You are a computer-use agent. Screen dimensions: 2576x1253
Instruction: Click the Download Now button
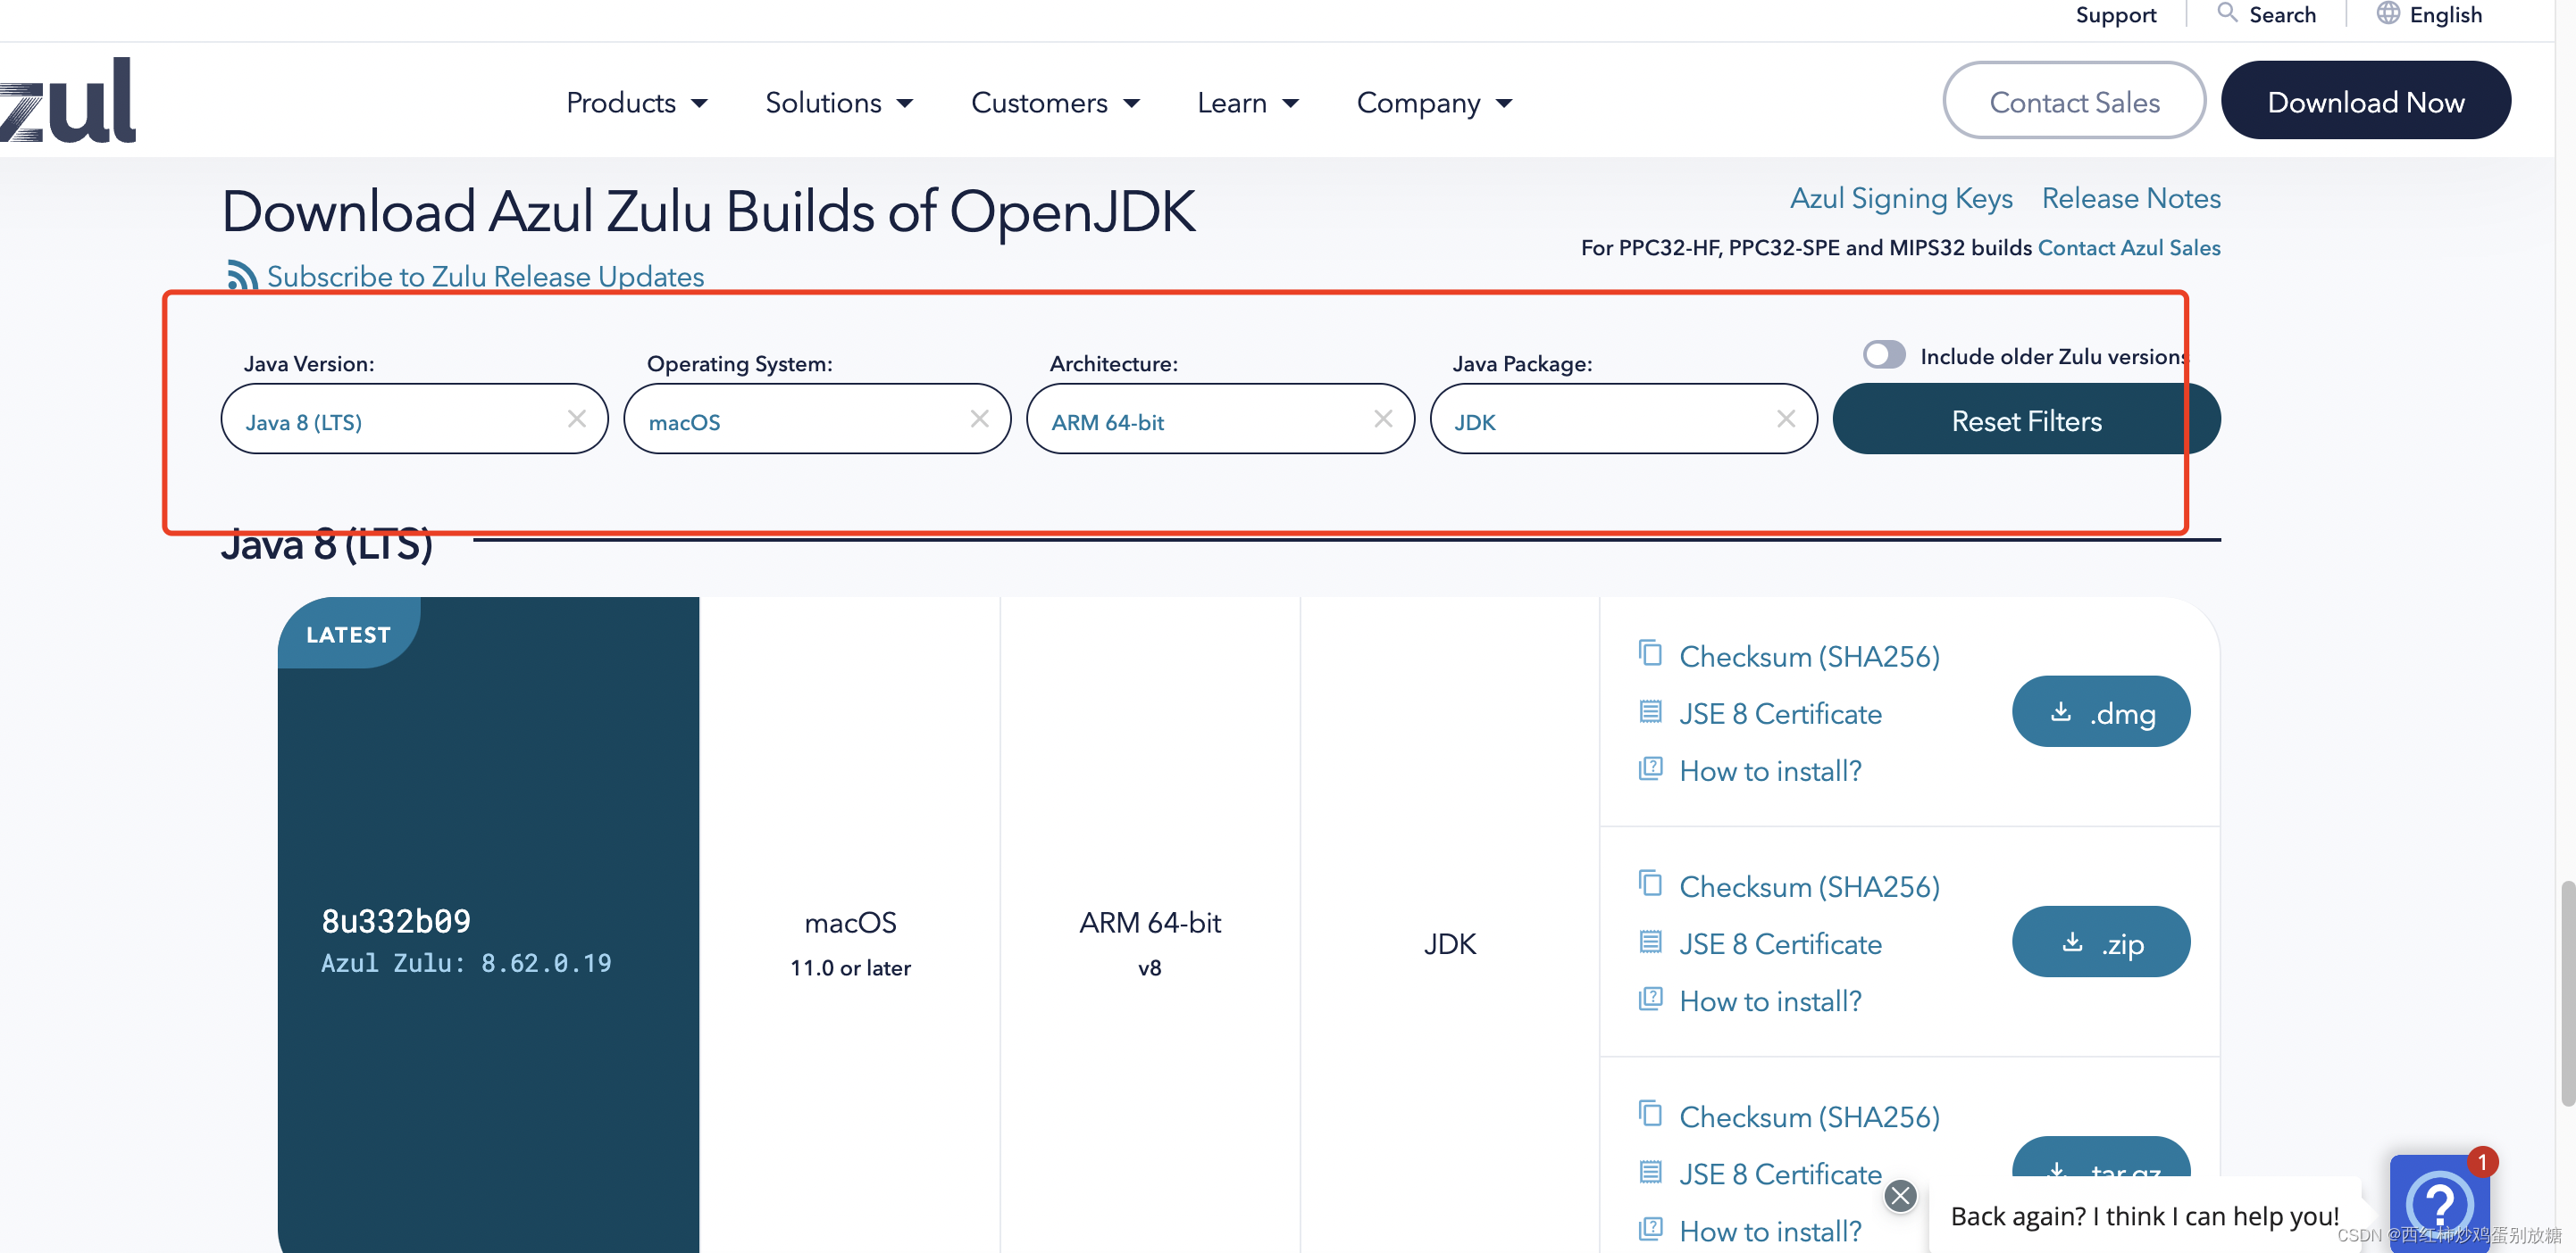click(x=2365, y=101)
